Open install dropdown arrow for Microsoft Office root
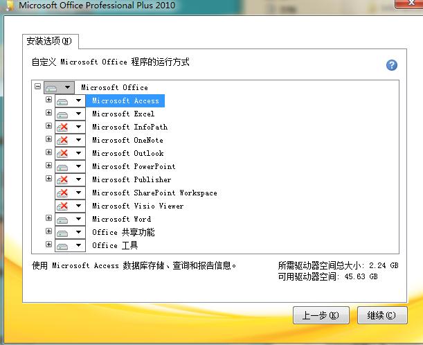This screenshot has width=423, height=345. [x=67, y=87]
